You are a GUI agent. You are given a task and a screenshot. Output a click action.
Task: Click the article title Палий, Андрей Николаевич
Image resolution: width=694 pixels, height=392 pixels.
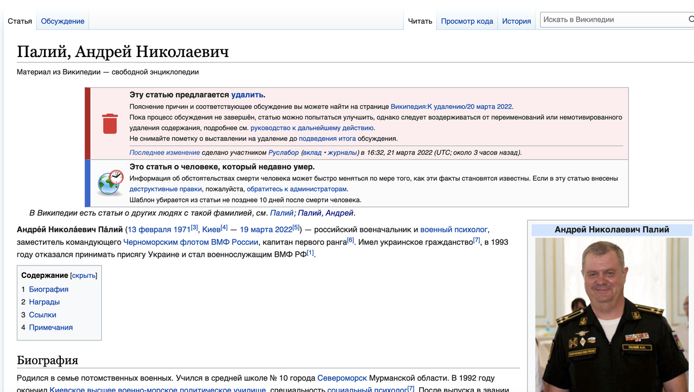(123, 52)
